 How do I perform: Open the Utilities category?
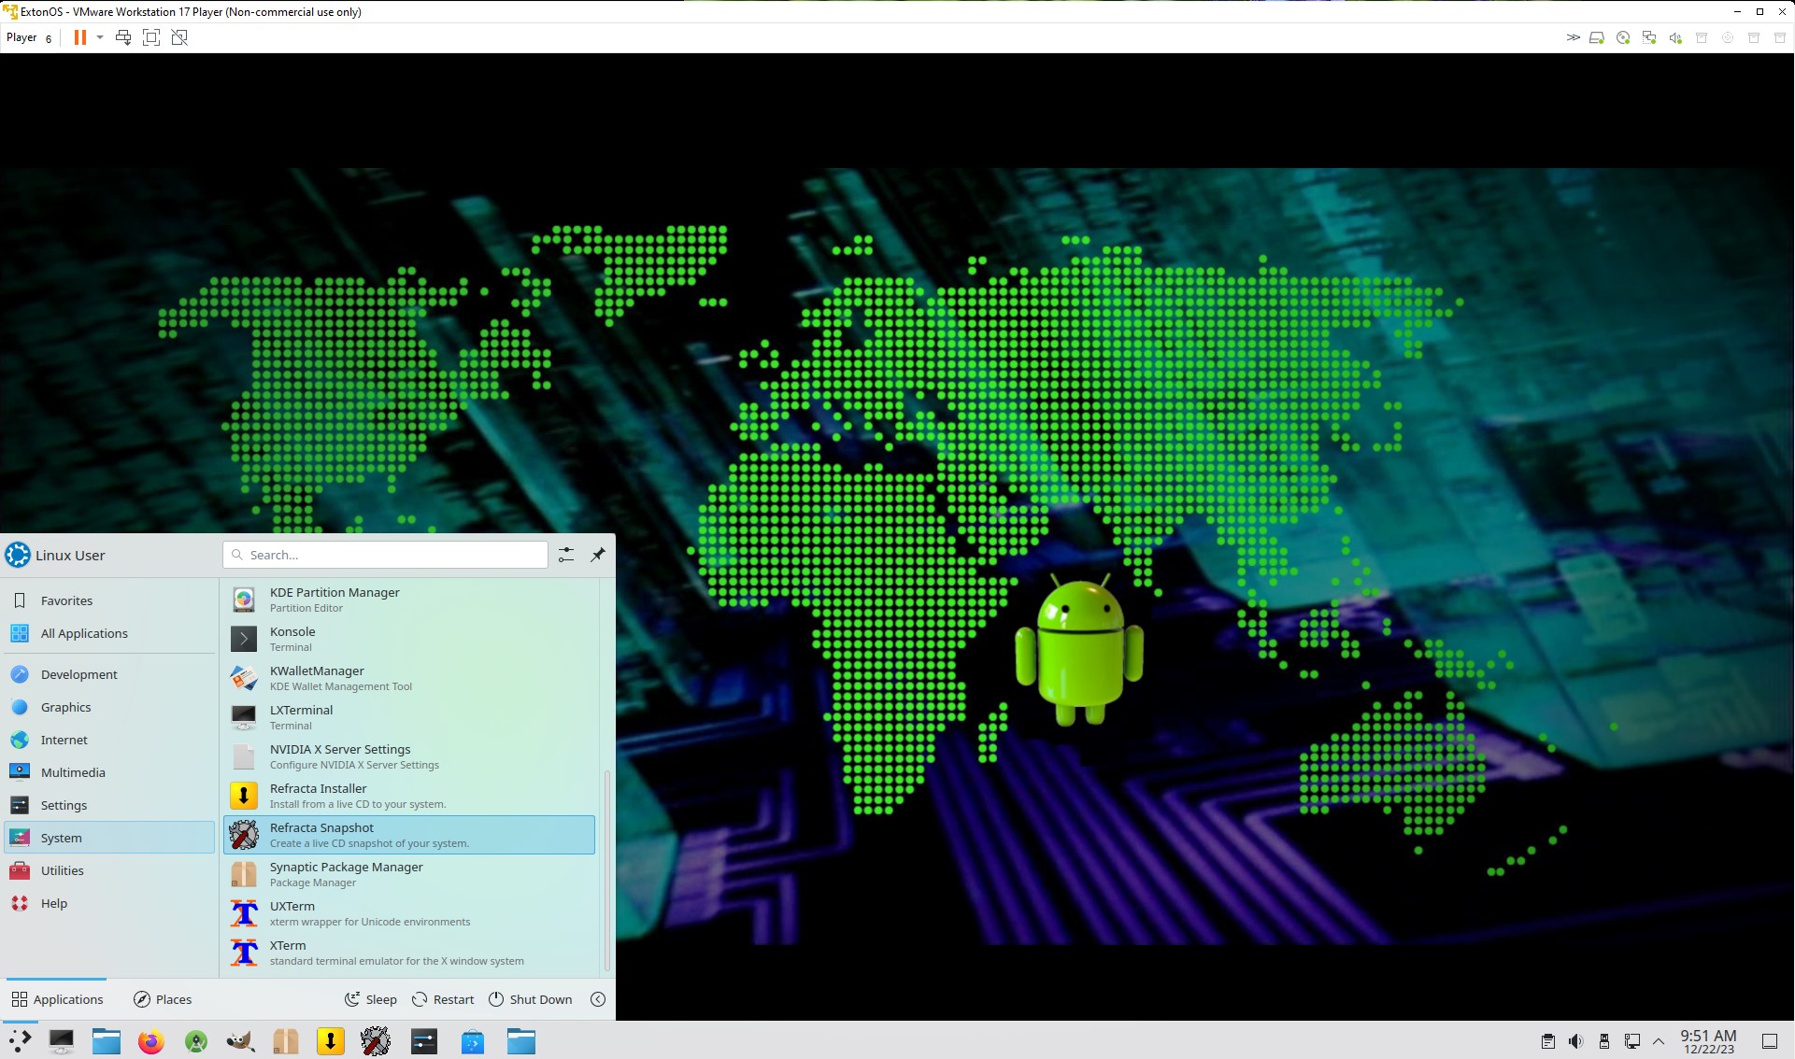pos(109,870)
